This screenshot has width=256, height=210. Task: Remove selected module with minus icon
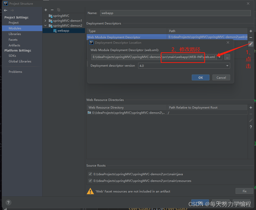point(52,10)
